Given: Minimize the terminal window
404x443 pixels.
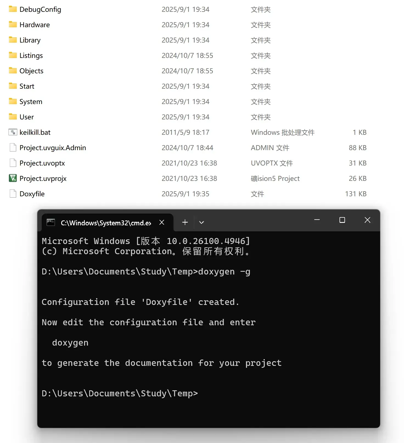Looking at the screenshot, I should [x=317, y=220].
